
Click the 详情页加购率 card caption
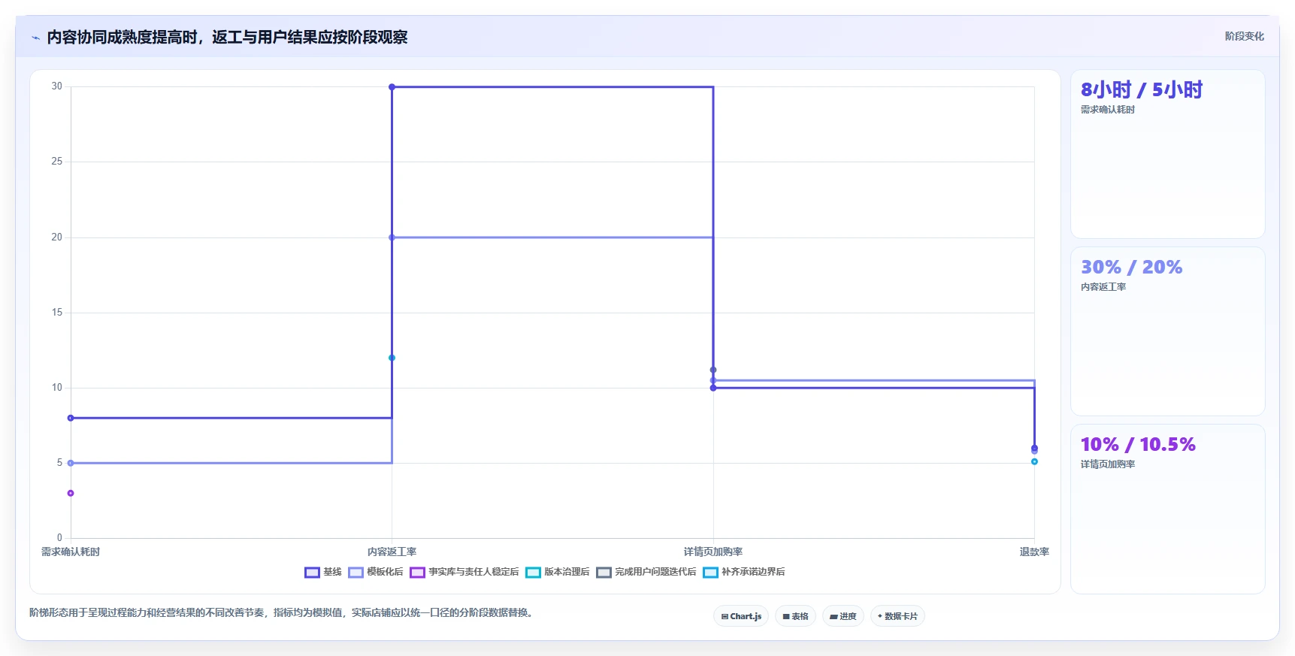click(x=1107, y=464)
